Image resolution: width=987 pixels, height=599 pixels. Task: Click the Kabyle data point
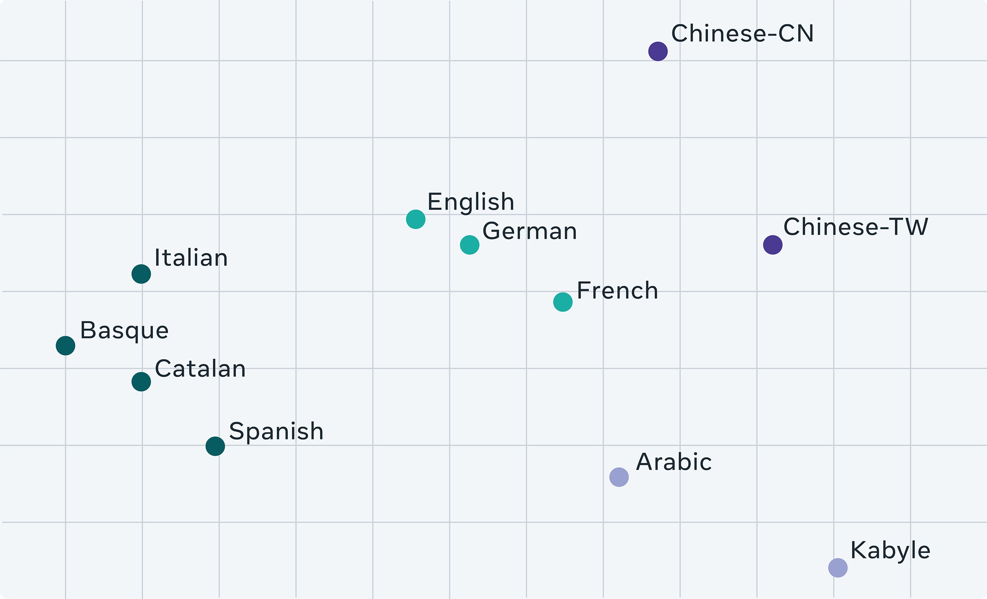pyautogui.click(x=838, y=568)
